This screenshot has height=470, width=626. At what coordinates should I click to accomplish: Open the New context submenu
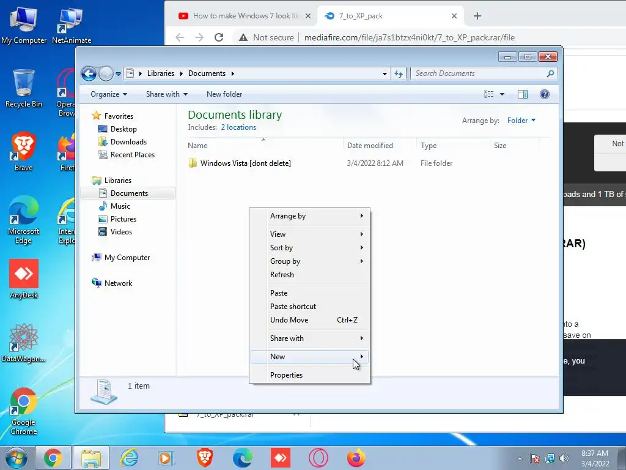[x=309, y=357]
